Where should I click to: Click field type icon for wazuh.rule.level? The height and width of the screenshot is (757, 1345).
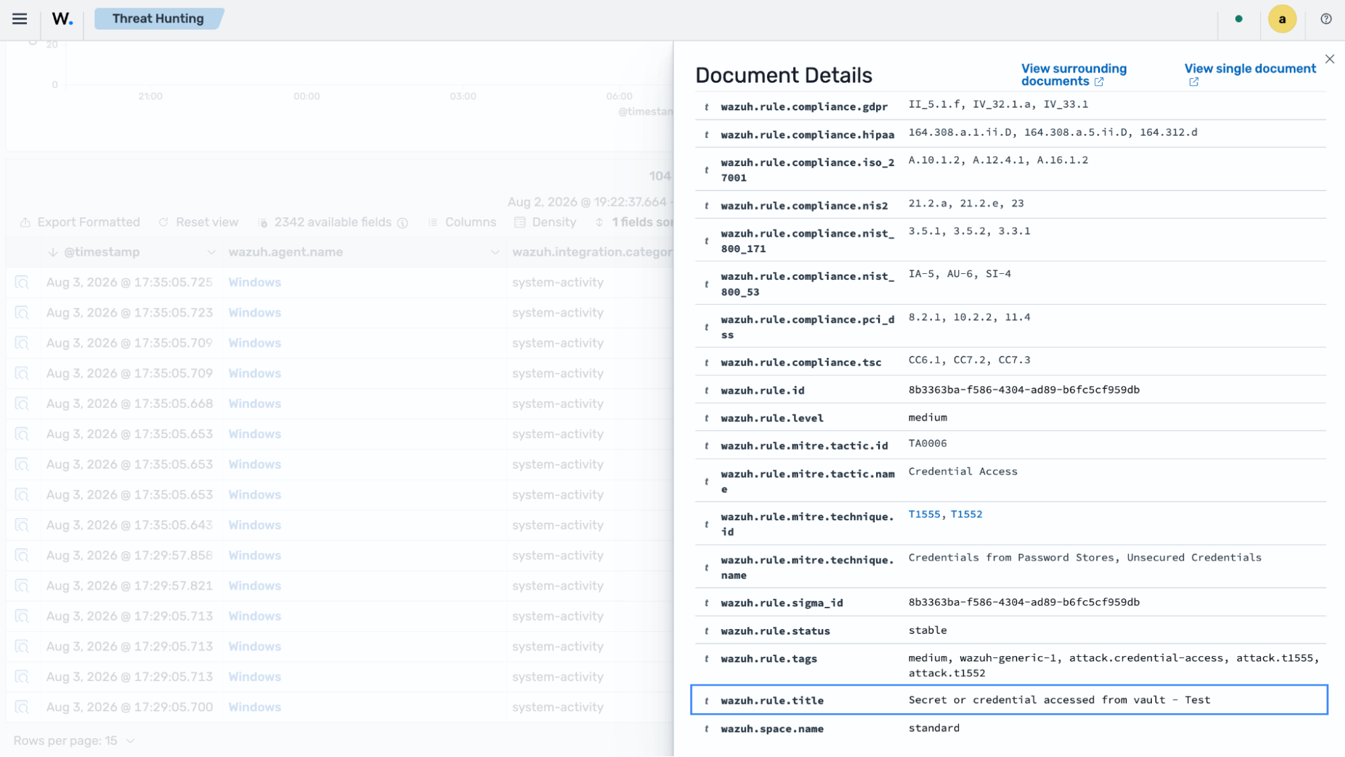[706, 418]
